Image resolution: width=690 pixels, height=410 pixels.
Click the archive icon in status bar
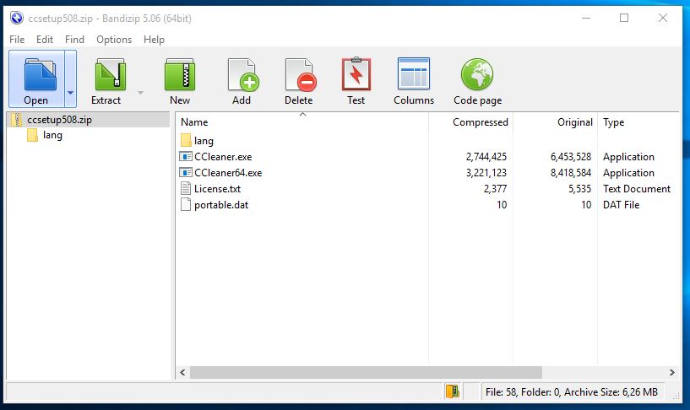click(453, 391)
